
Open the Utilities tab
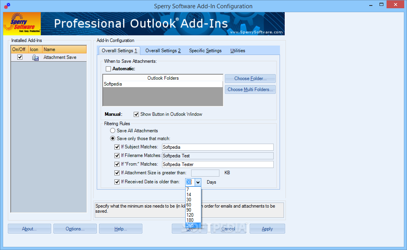coord(238,51)
